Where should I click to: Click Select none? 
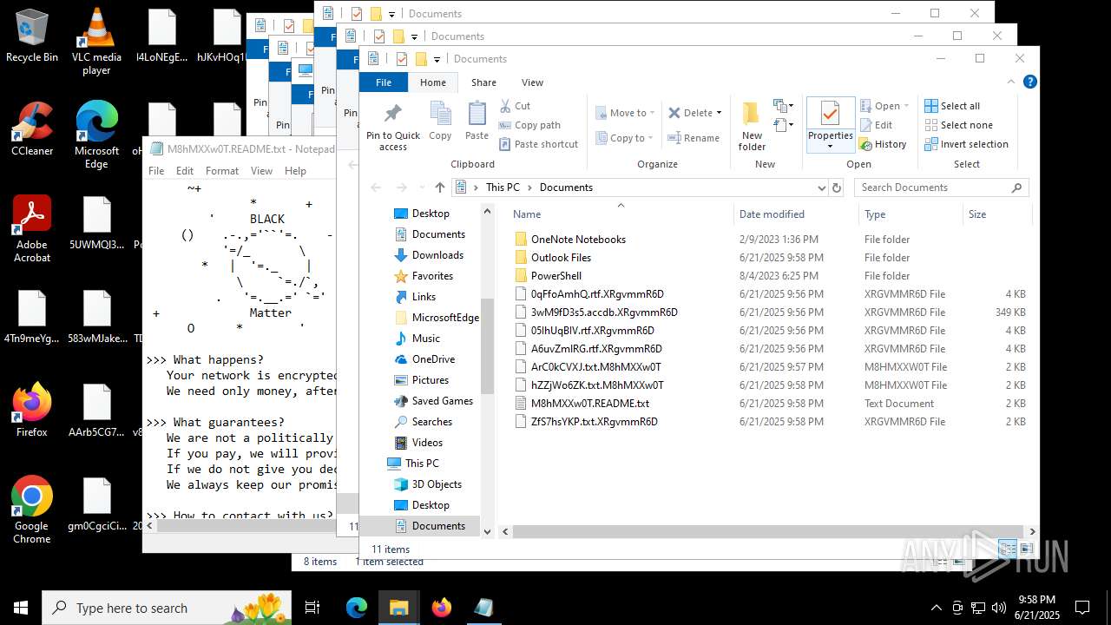[958, 125]
